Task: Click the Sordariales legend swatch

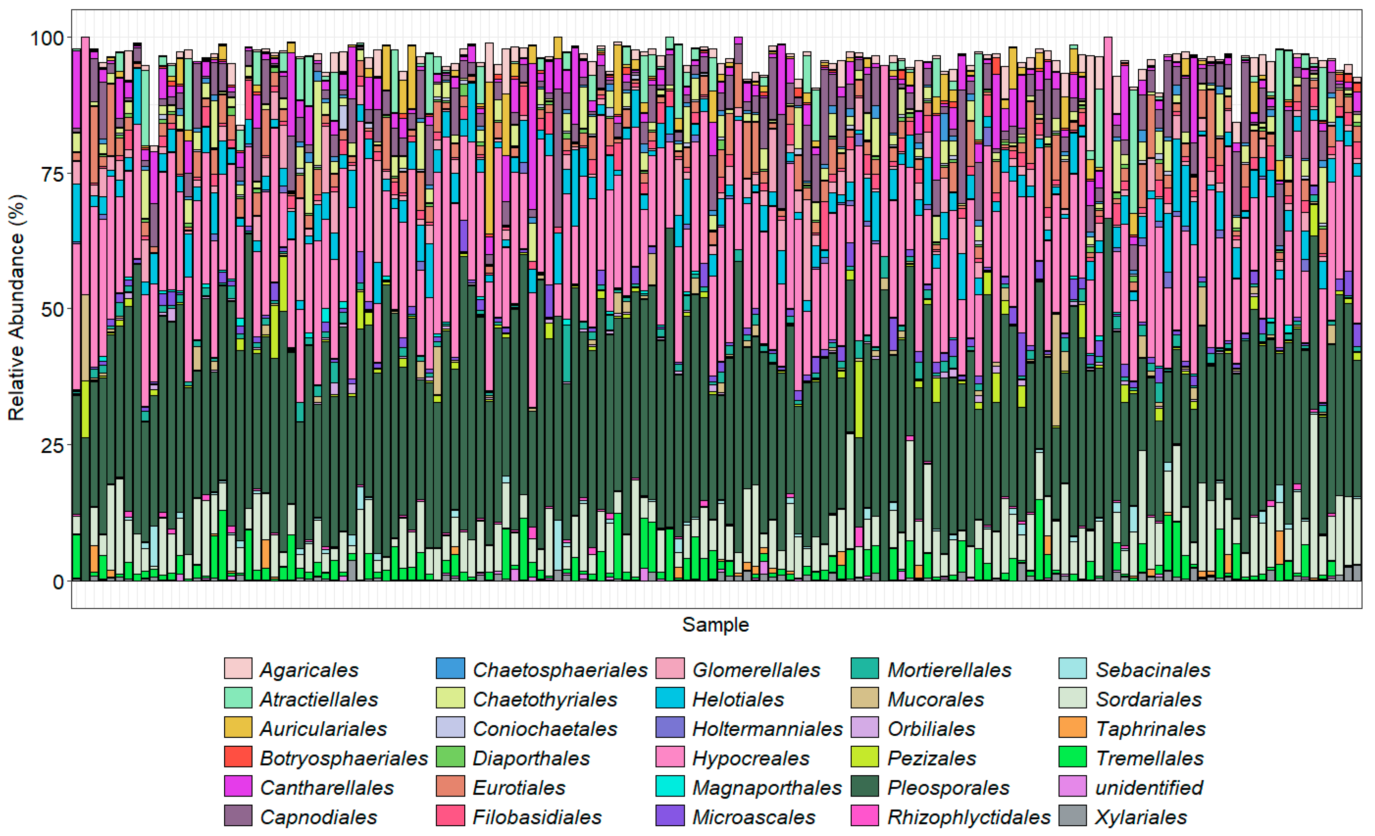Action: coord(1073,698)
